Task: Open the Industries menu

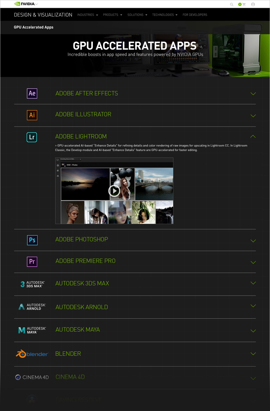Action: [x=87, y=15]
